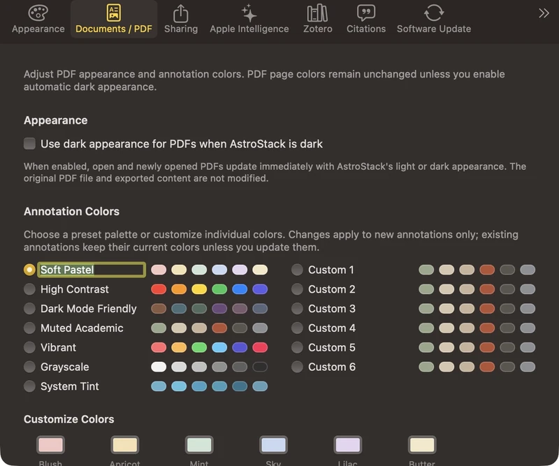This screenshot has height=466, width=559.
Task: Show more toolbar items chevron
Action: coord(544,13)
